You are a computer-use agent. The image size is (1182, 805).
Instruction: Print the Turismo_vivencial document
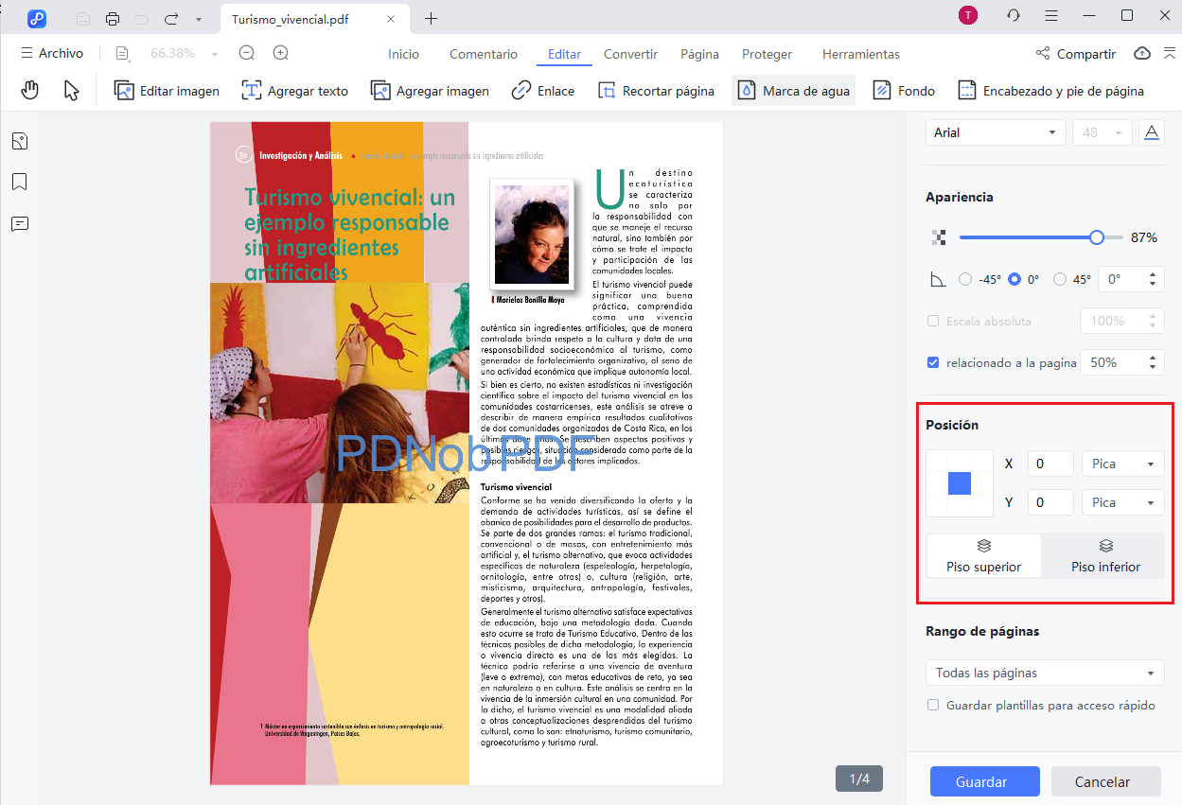click(113, 17)
